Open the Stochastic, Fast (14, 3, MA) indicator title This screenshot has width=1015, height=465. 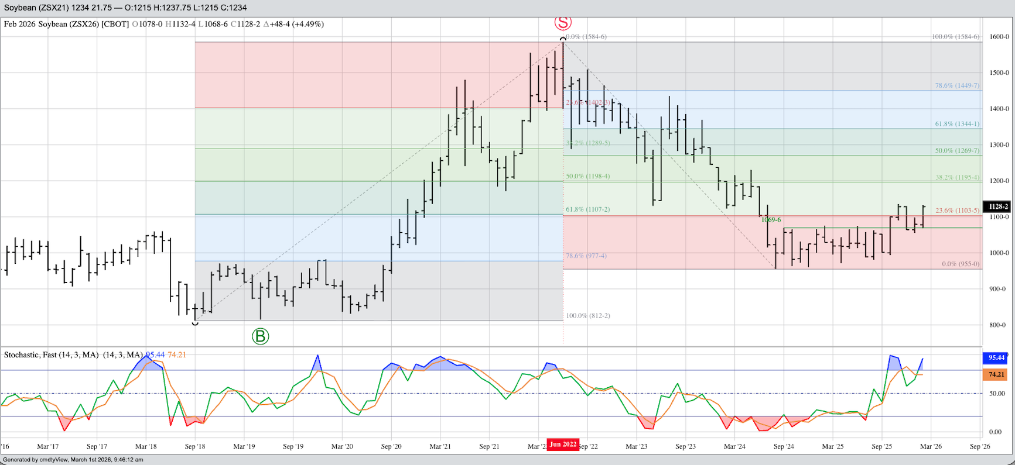click(51, 354)
